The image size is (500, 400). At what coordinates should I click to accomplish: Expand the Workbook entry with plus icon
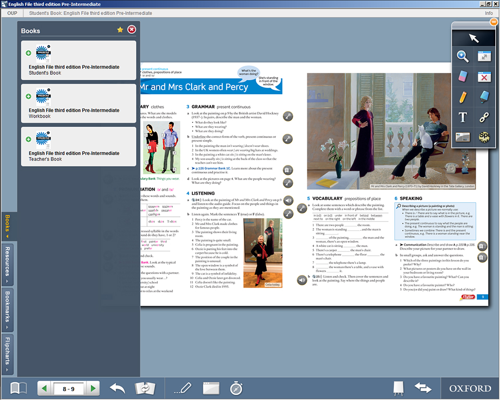pyautogui.click(x=28, y=96)
